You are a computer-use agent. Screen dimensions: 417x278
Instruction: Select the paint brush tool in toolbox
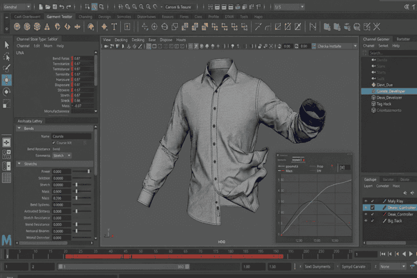click(x=7, y=68)
